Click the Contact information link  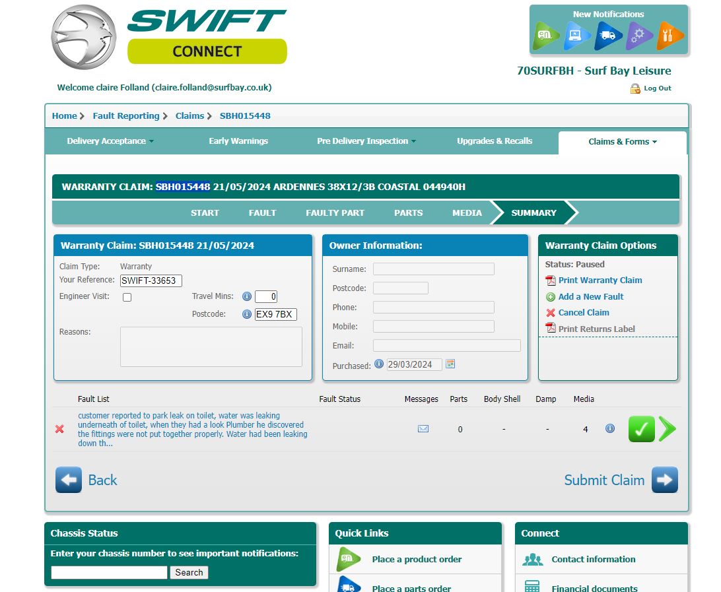pos(593,560)
